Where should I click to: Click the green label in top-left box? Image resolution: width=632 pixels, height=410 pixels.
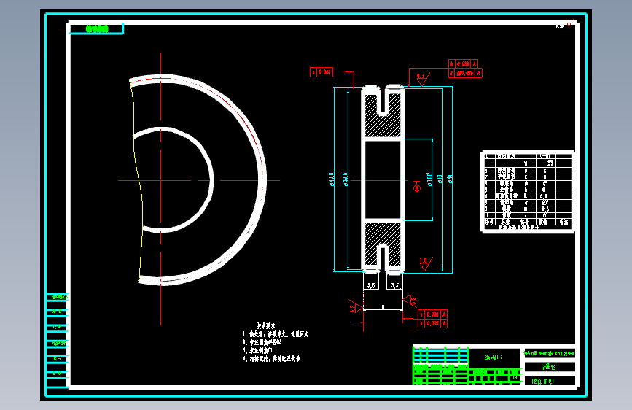coord(97,28)
